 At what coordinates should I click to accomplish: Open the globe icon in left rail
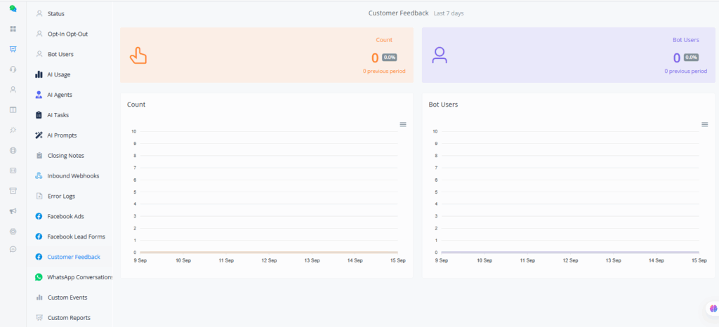pos(13,150)
